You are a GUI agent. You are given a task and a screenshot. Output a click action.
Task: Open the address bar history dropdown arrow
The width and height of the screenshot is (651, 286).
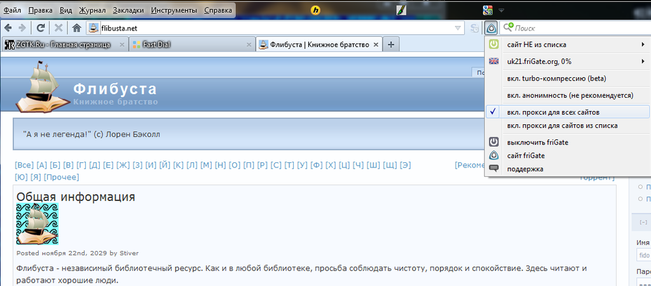tap(458, 28)
